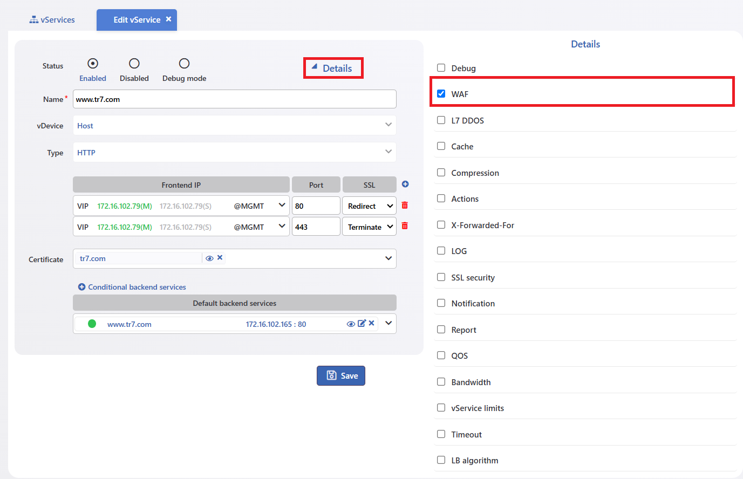
Task: View www.tr7.com backend service details
Action: click(351, 324)
